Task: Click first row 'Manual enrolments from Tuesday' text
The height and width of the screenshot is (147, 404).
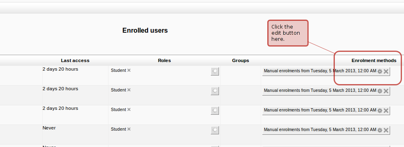Action: pyautogui.click(x=320, y=71)
